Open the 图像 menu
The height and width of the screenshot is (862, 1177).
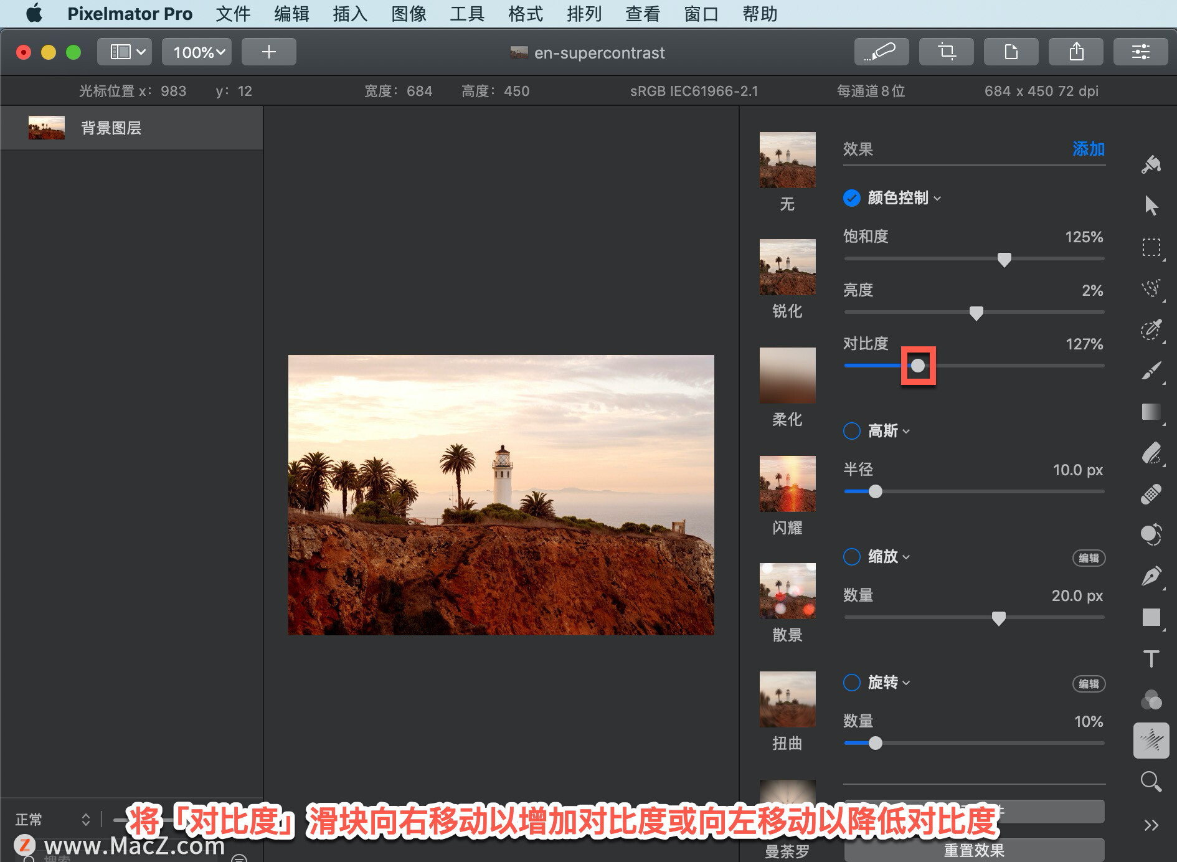pos(409,14)
